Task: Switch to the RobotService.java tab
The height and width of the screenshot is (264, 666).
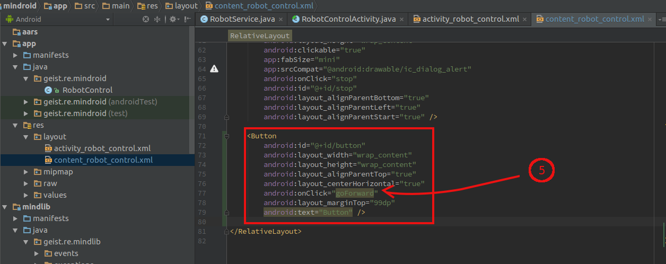Action: [242, 19]
